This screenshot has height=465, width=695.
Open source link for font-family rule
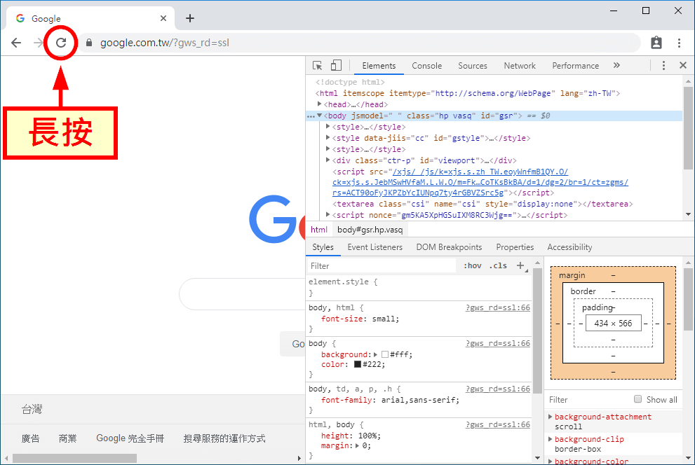(498, 389)
